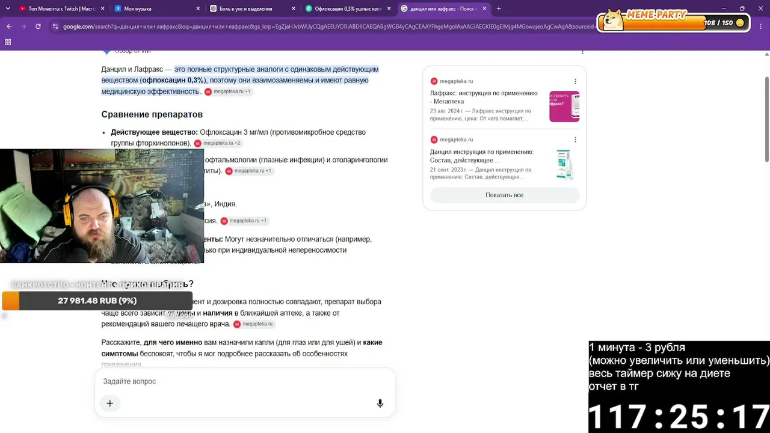Close the Twitch top moments tab

(102, 8)
